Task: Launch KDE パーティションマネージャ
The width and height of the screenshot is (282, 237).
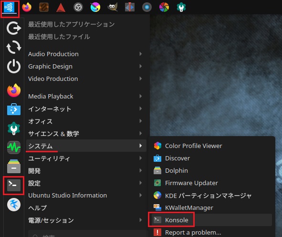Action: tap(211, 196)
